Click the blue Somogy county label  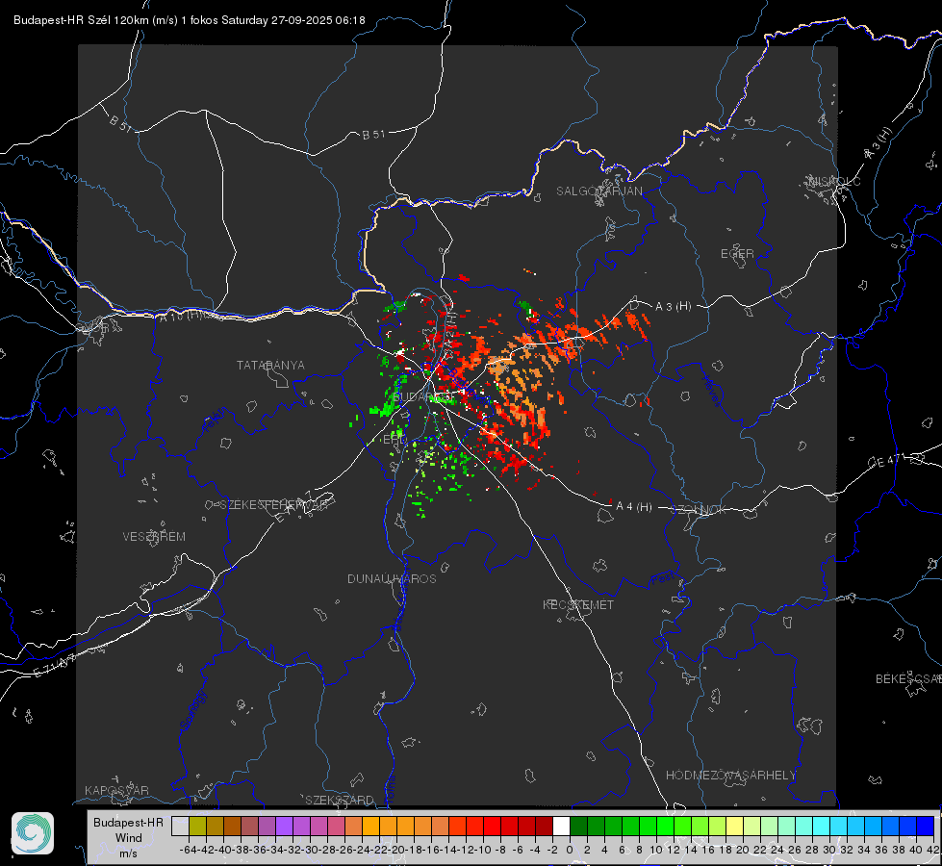(x=192, y=710)
